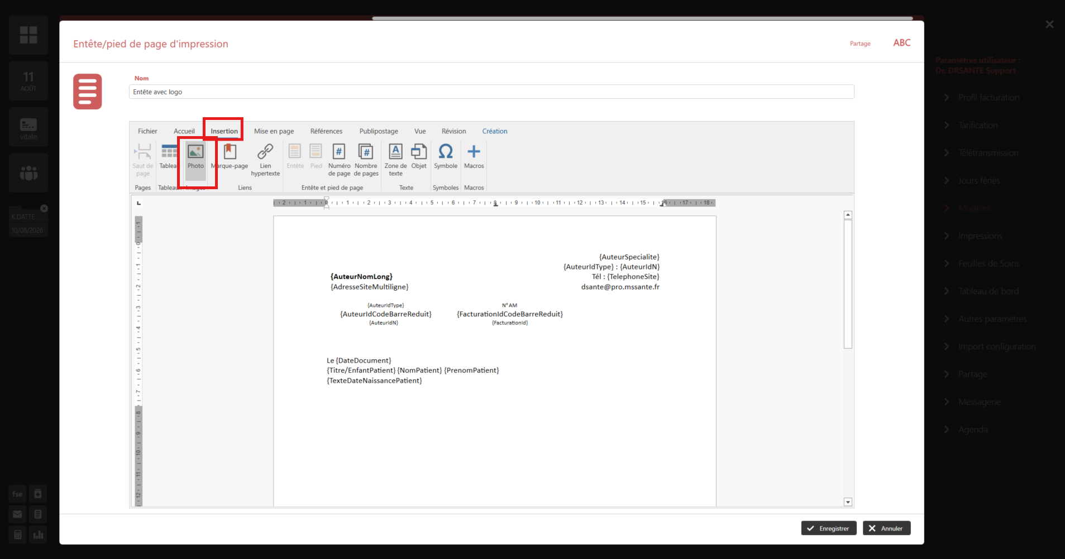
Task: Insert Numéro de page field
Action: click(x=339, y=160)
